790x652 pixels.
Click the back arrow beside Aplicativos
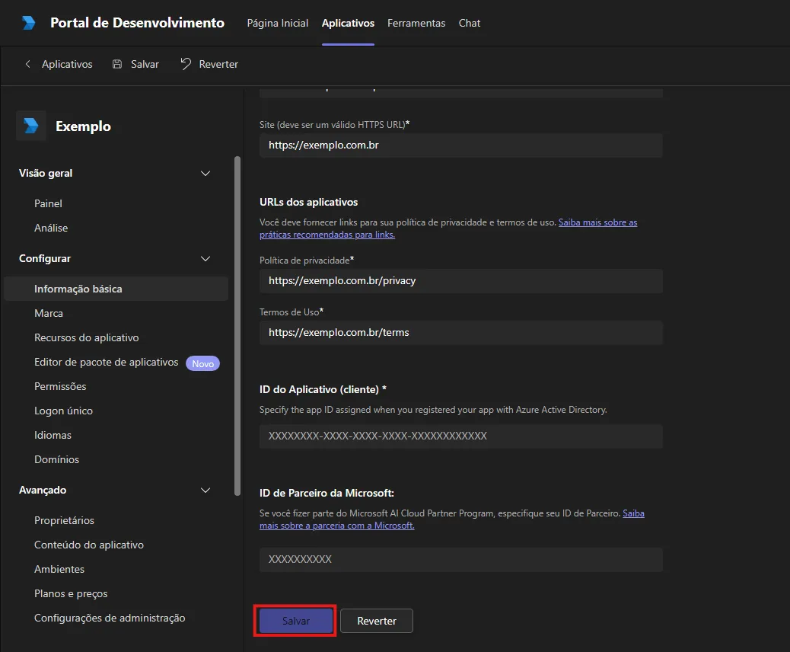click(x=27, y=64)
